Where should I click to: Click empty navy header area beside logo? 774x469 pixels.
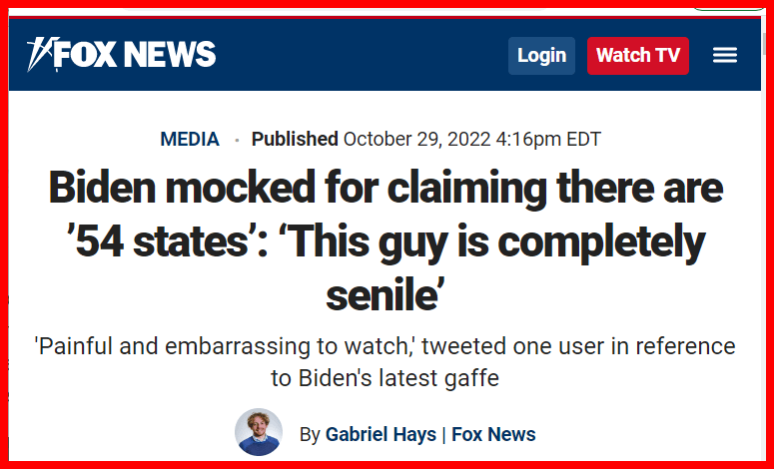[360, 55]
